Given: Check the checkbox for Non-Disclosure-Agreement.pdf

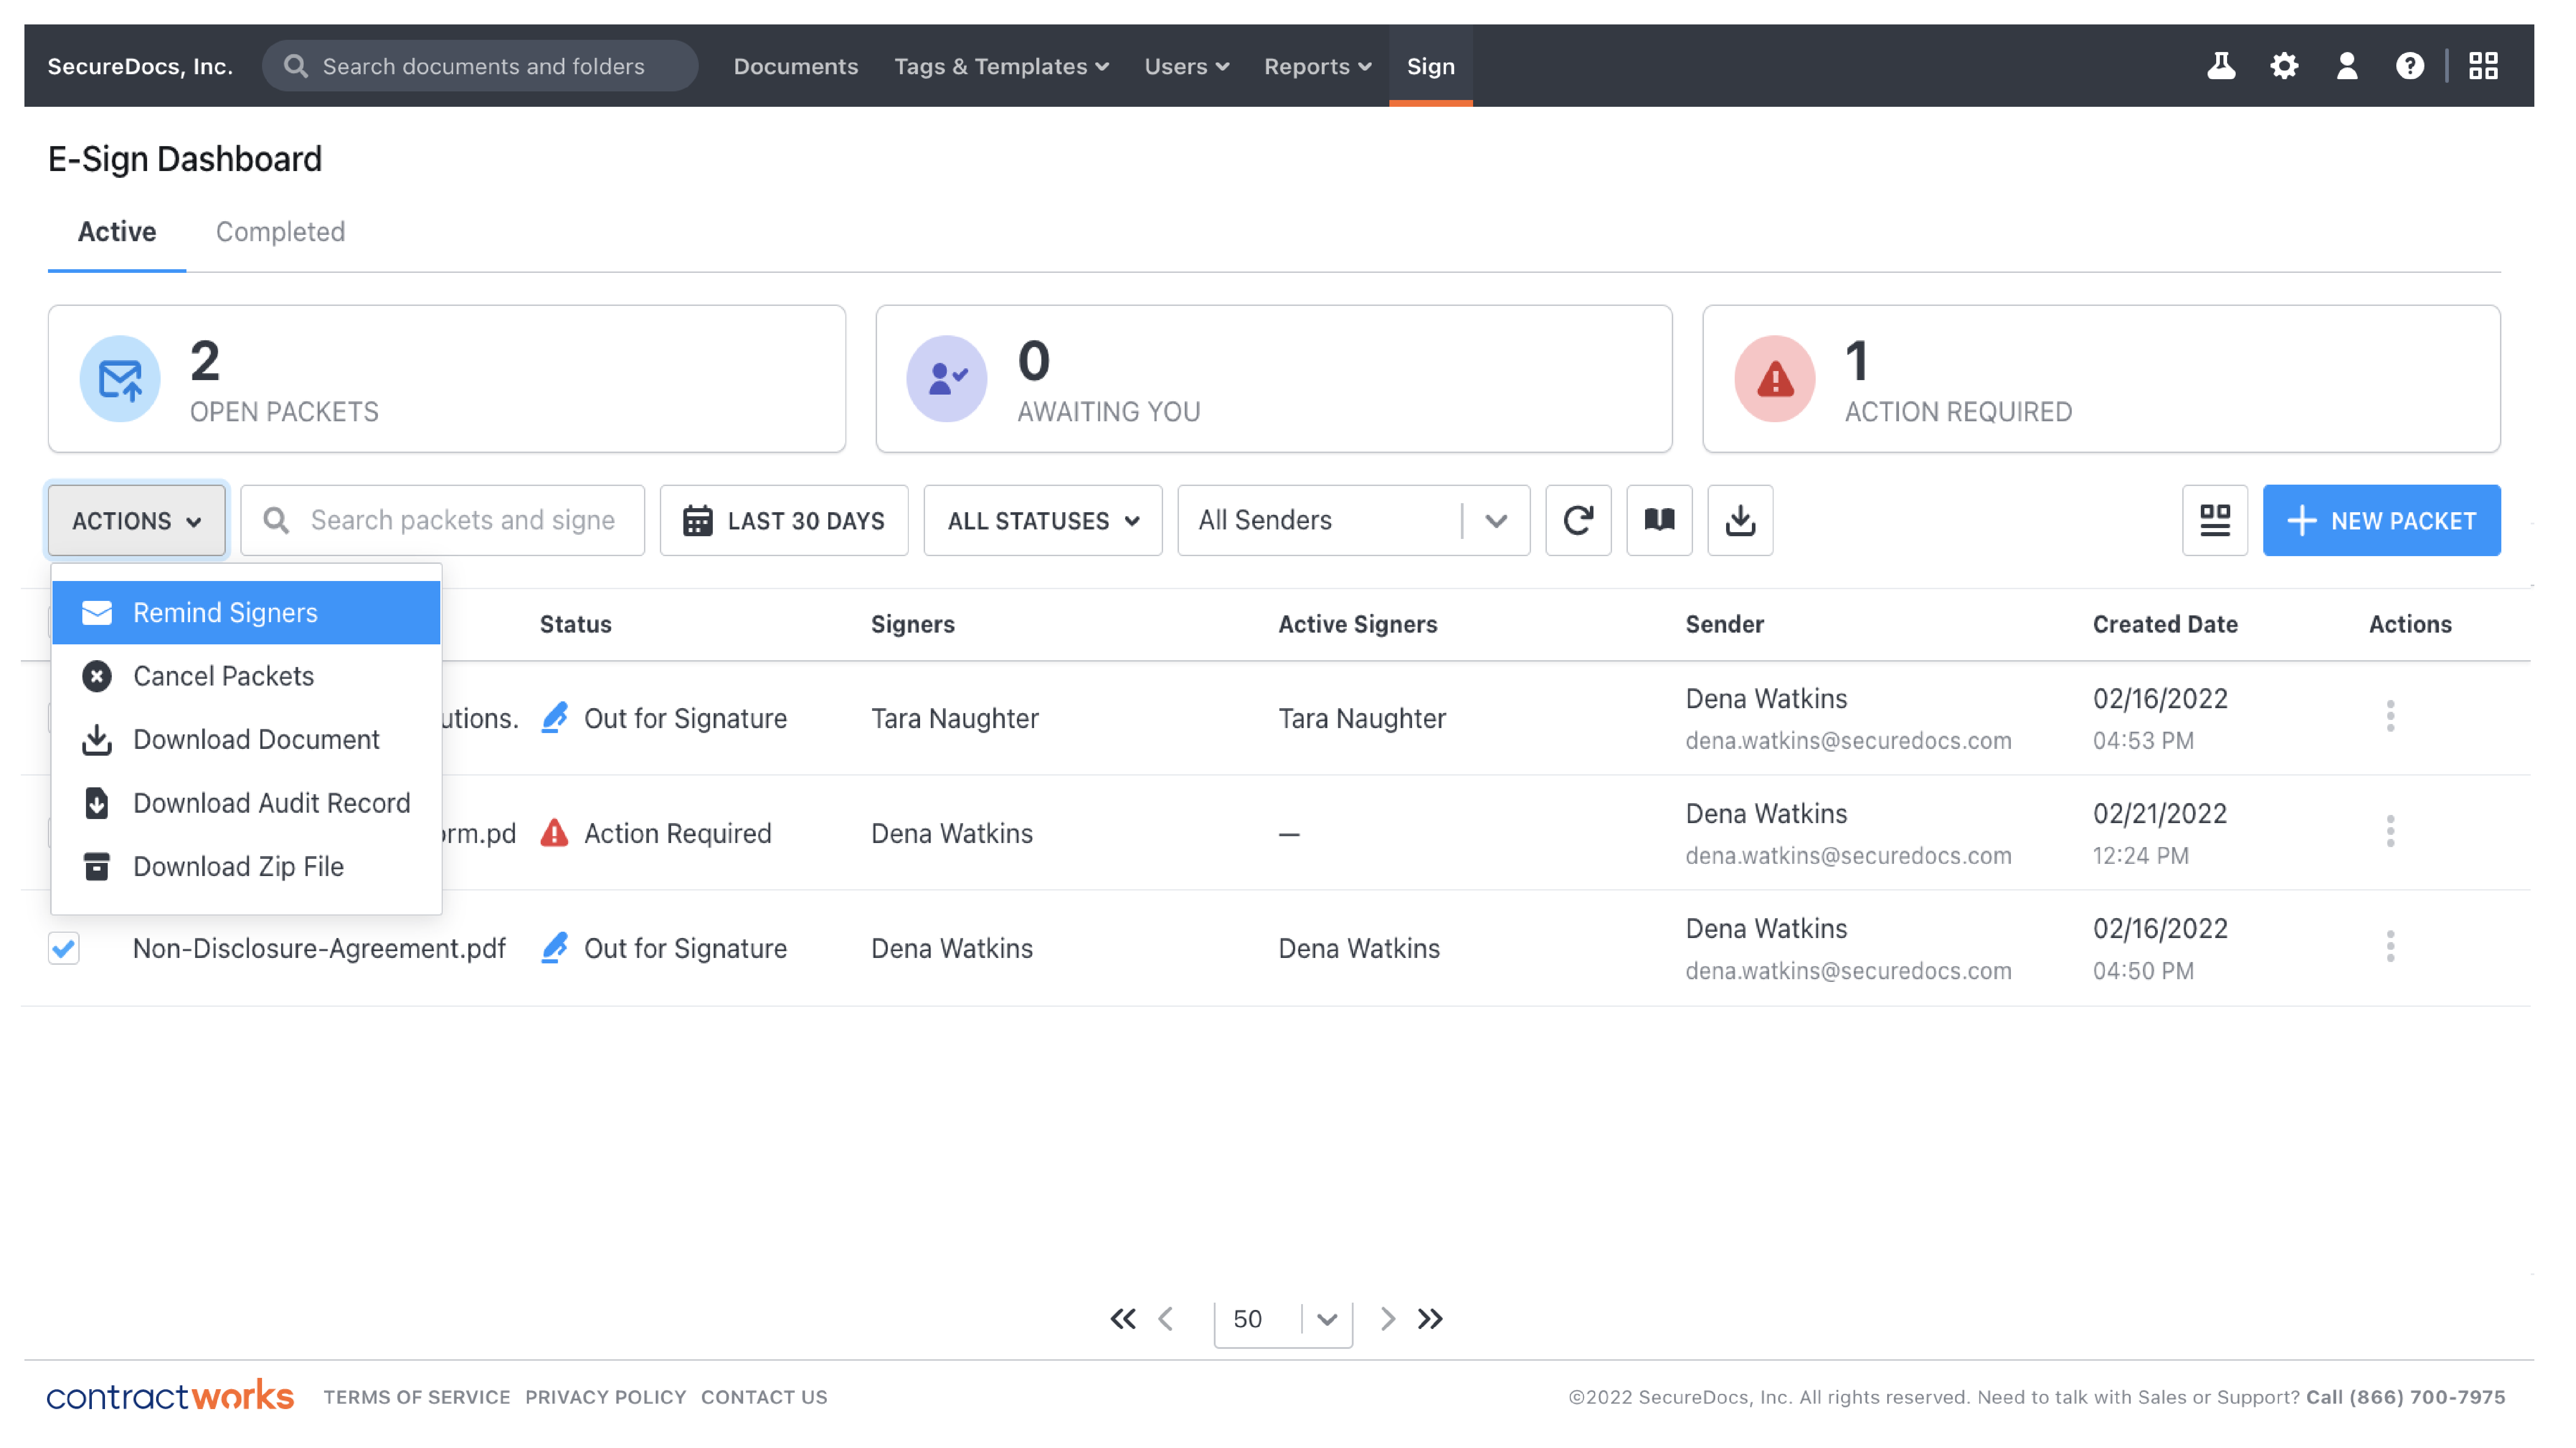Looking at the screenshot, I should (63, 948).
